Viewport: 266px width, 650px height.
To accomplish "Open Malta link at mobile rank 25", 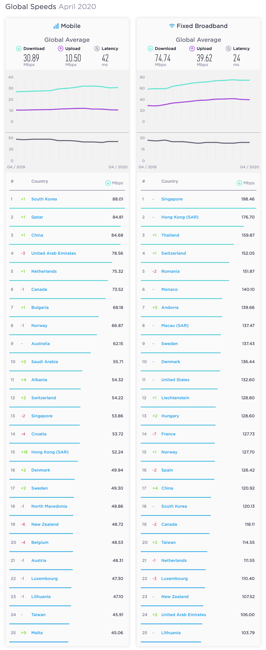I will (x=37, y=633).
